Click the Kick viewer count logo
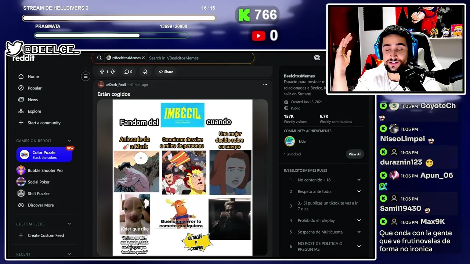Screen dimensions: 470x264 [x=244, y=15]
